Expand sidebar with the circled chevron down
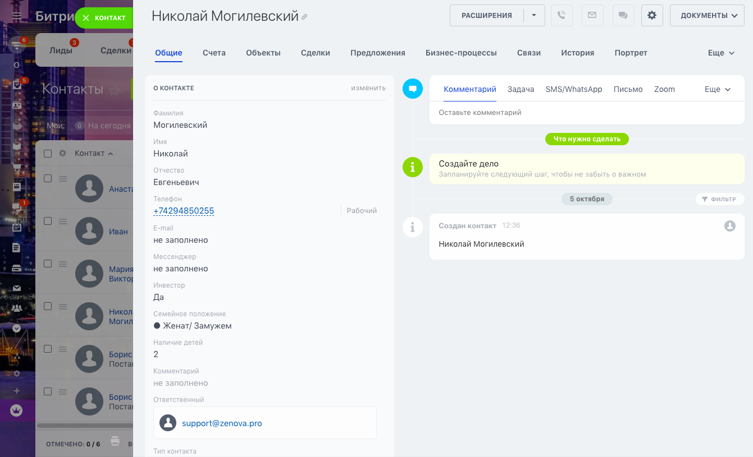753x457 pixels. [x=17, y=329]
